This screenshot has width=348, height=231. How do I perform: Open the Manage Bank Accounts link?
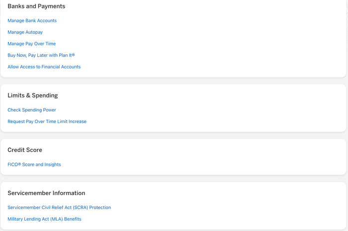pyautogui.click(x=32, y=21)
